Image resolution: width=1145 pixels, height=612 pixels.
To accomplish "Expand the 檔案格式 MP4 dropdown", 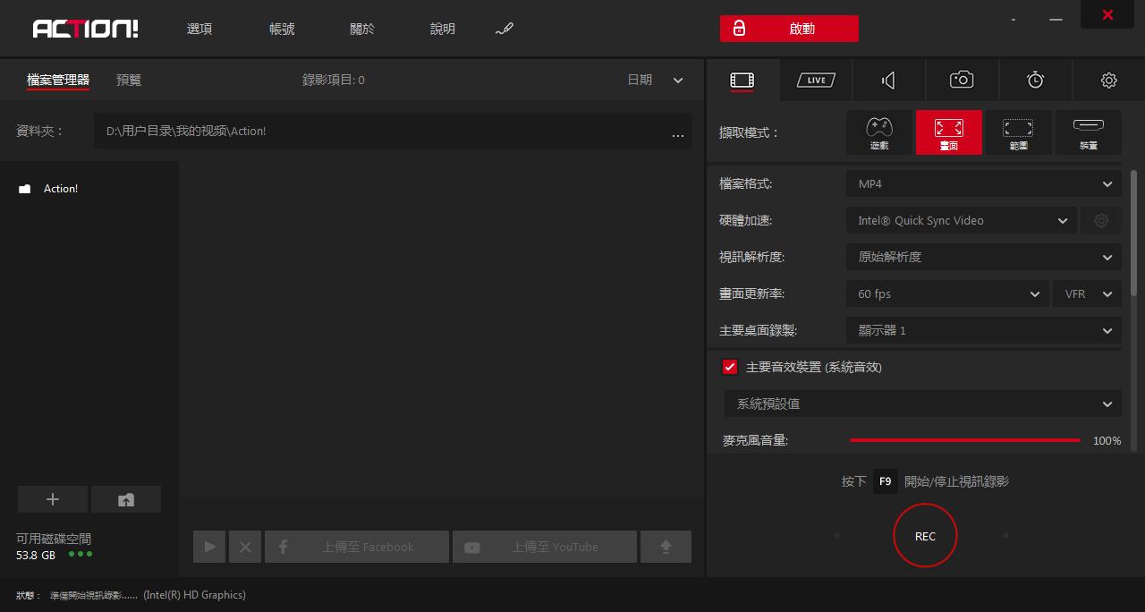I will tap(983, 183).
